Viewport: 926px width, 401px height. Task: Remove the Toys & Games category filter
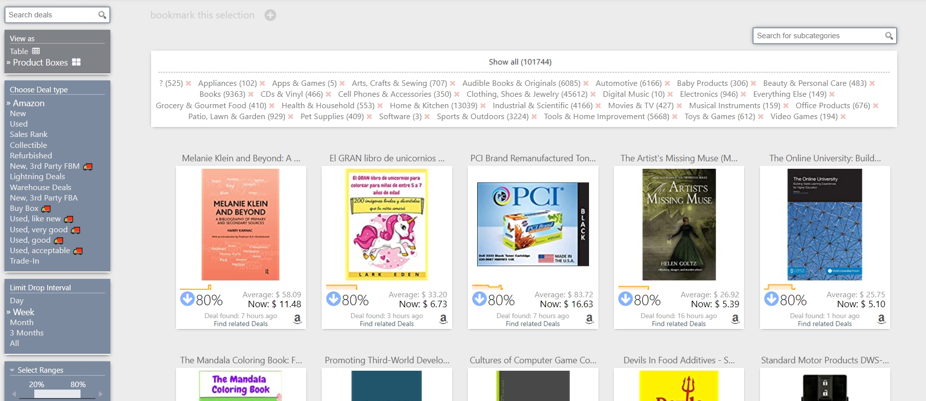(x=760, y=117)
